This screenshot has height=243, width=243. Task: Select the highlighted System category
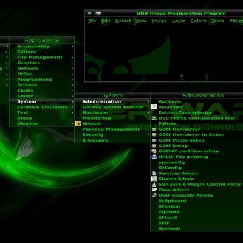pos(42,101)
